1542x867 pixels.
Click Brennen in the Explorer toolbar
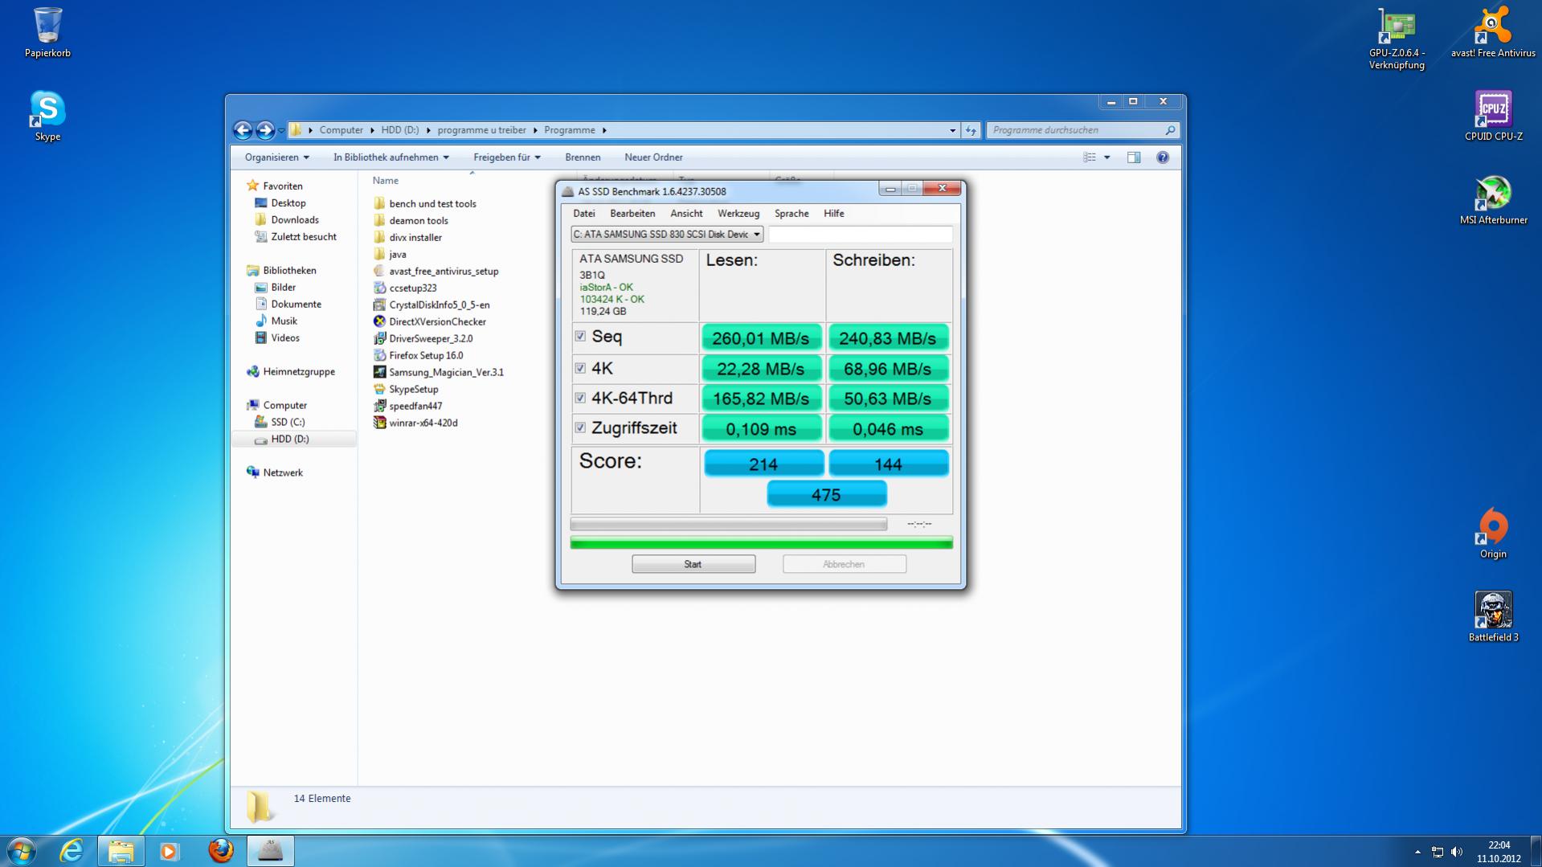[583, 157]
